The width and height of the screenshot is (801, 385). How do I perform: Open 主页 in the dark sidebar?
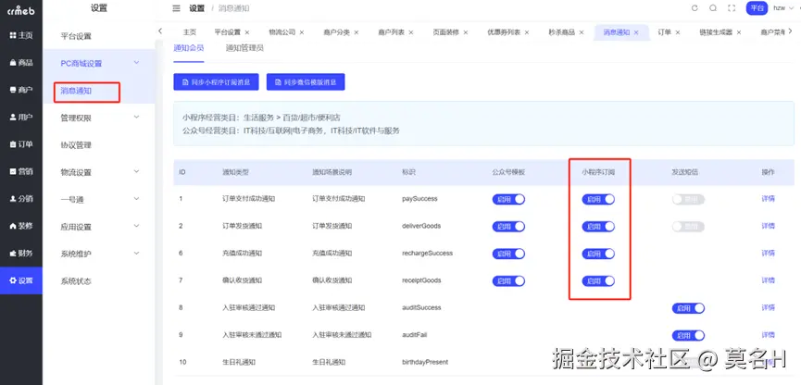point(21,35)
